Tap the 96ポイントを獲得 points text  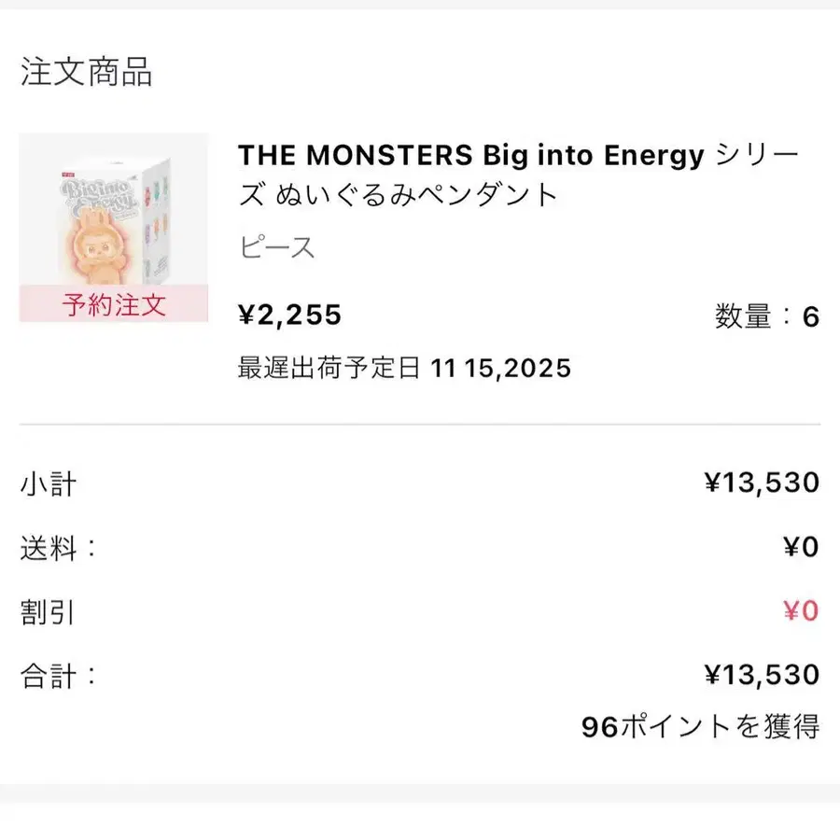tap(700, 726)
